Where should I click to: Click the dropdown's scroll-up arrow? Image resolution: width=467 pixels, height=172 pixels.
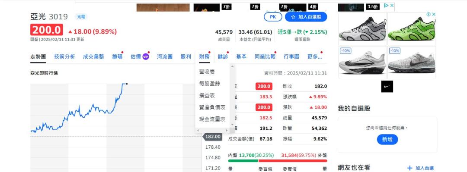point(232,66)
